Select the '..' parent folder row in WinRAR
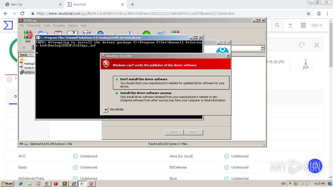This screenshot has width=333, height=187. pyautogui.click(x=26, y=59)
